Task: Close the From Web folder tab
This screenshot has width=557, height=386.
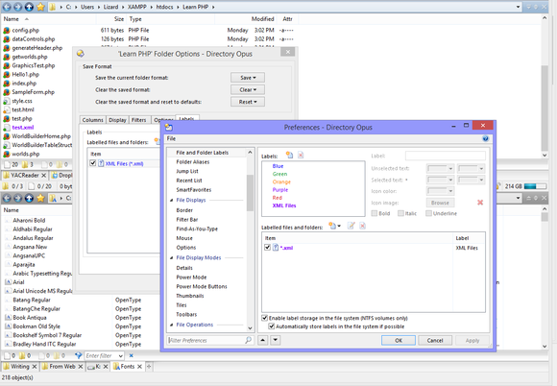Action: (81, 366)
